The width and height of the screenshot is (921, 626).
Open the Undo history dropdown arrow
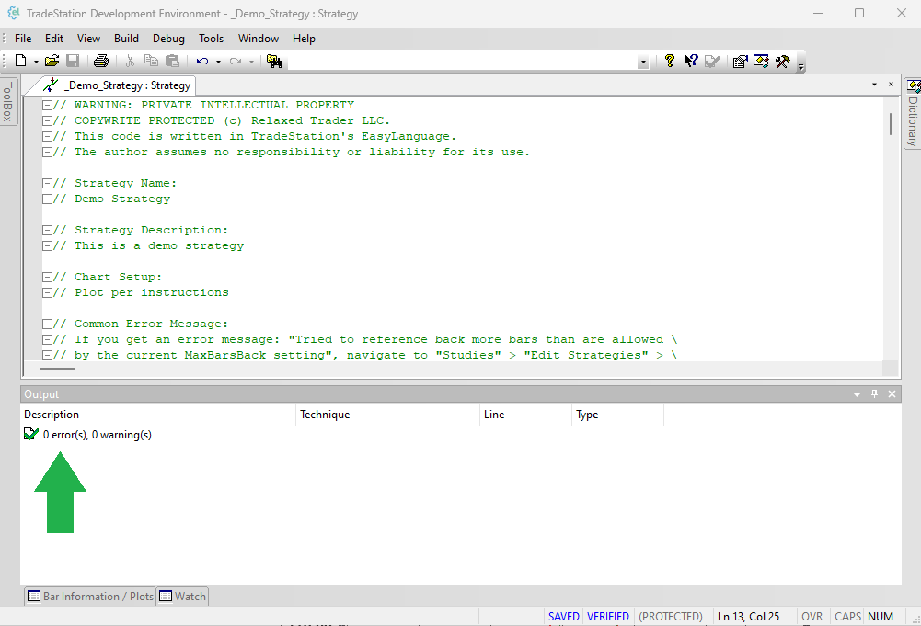pos(218,62)
